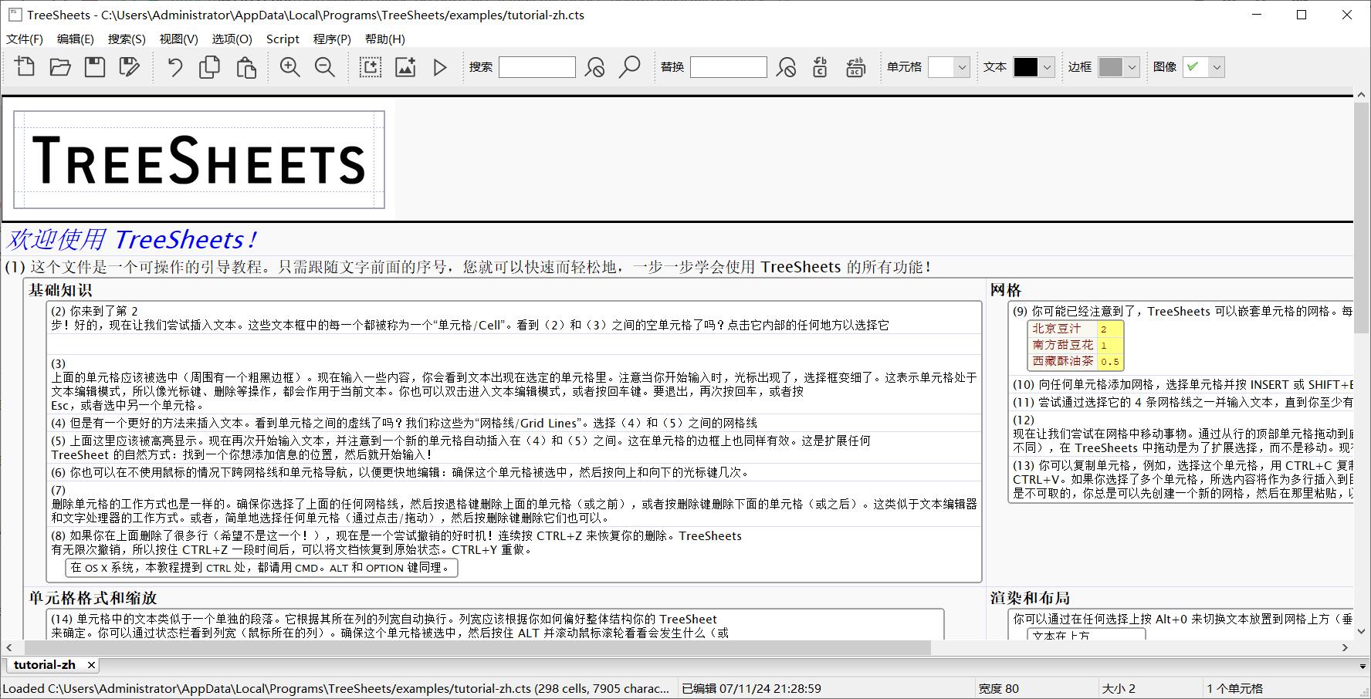
Task: Select the 渲染和布局 heading cell
Action: pyautogui.click(x=1030, y=598)
